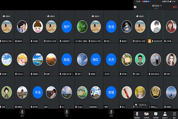Click the 说点什么 chat input box
This screenshot has height=119, width=178.
[x=142, y=105]
